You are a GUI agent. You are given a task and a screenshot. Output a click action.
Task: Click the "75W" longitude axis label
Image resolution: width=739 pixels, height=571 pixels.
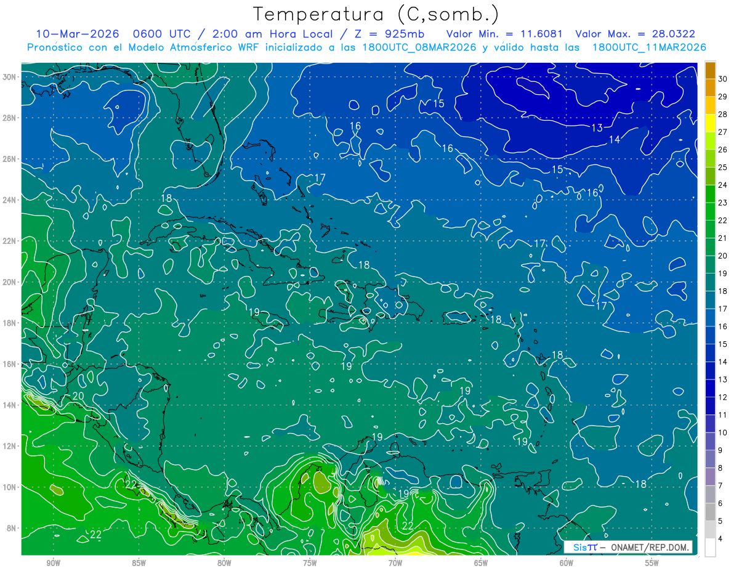310,563
